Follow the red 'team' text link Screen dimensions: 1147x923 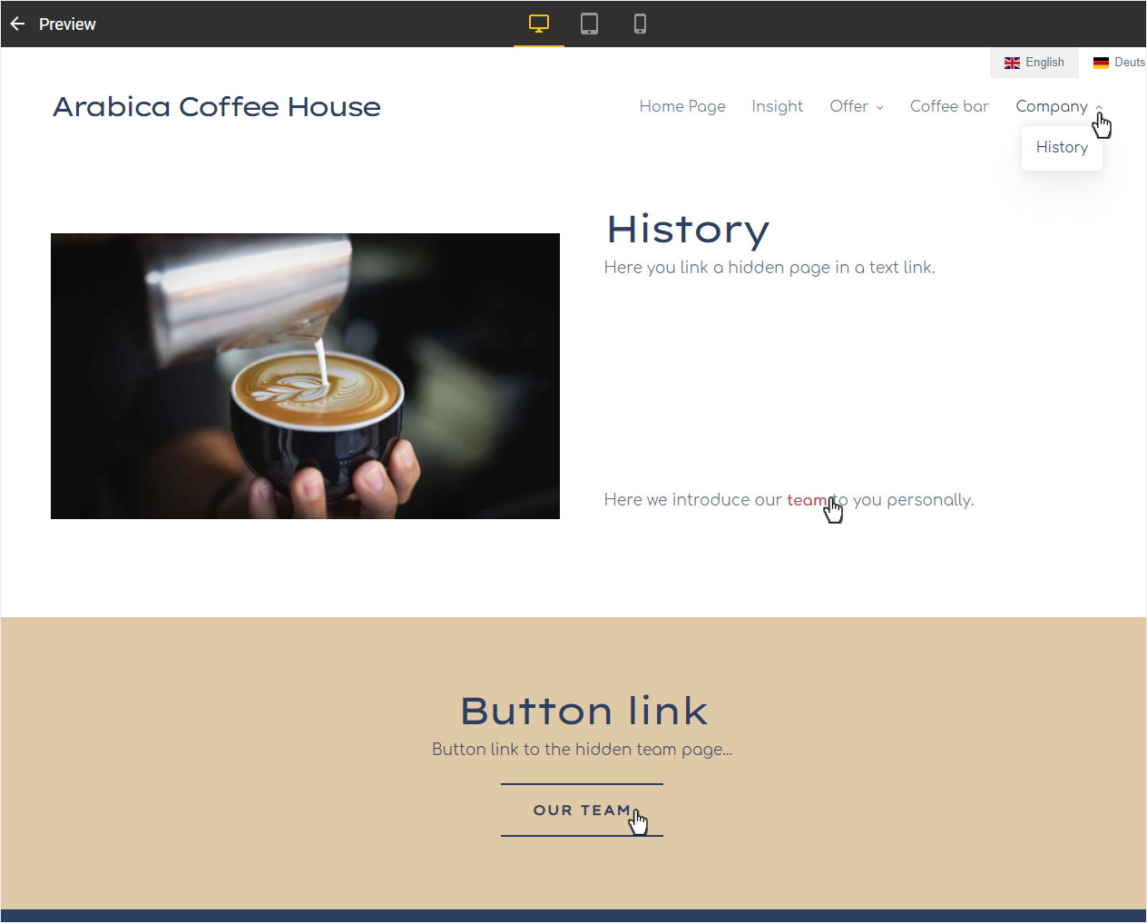point(807,500)
